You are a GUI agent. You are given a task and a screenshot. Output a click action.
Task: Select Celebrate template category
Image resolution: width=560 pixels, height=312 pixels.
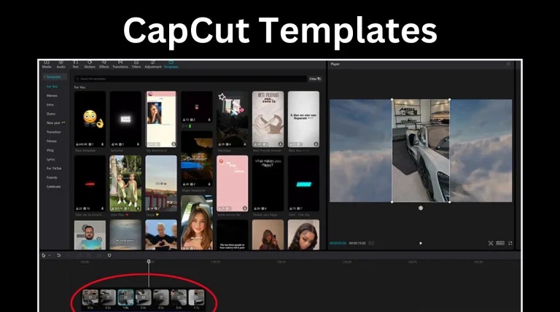click(x=53, y=187)
